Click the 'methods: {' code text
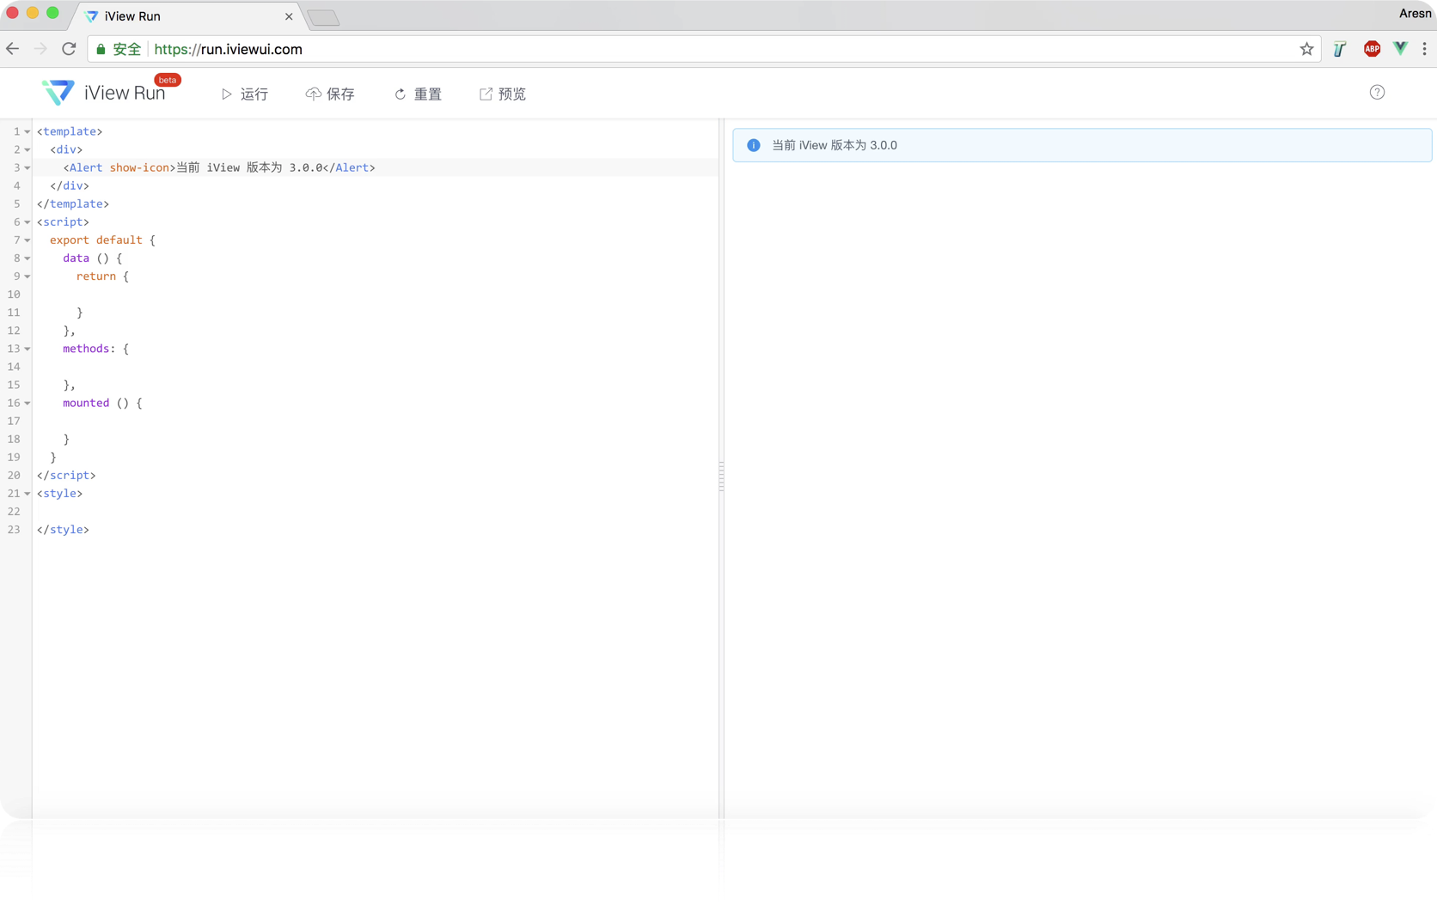 [95, 349]
